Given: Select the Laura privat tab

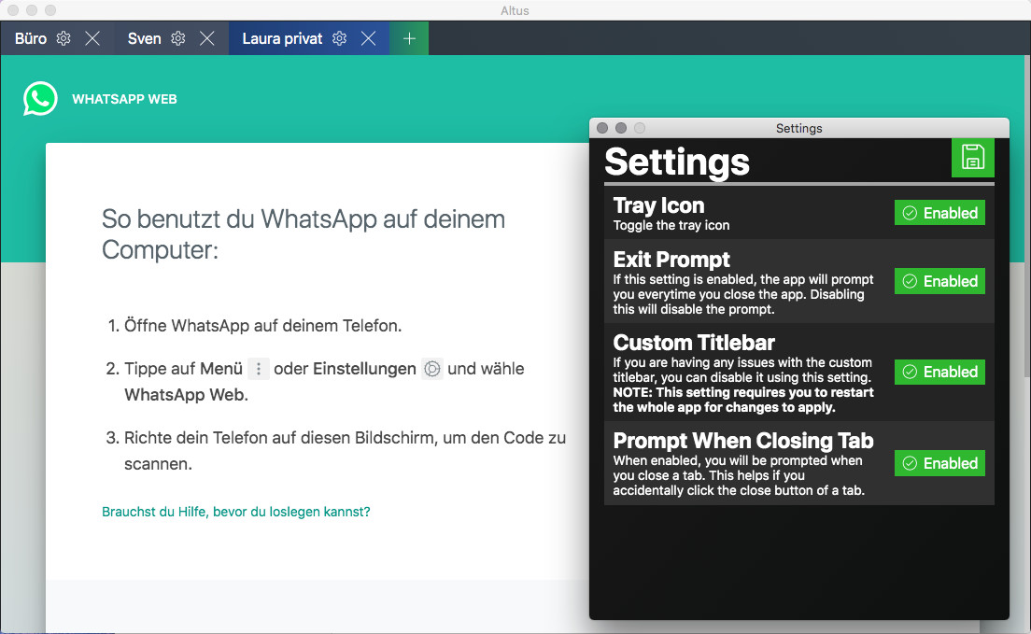Looking at the screenshot, I should click(282, 38).
